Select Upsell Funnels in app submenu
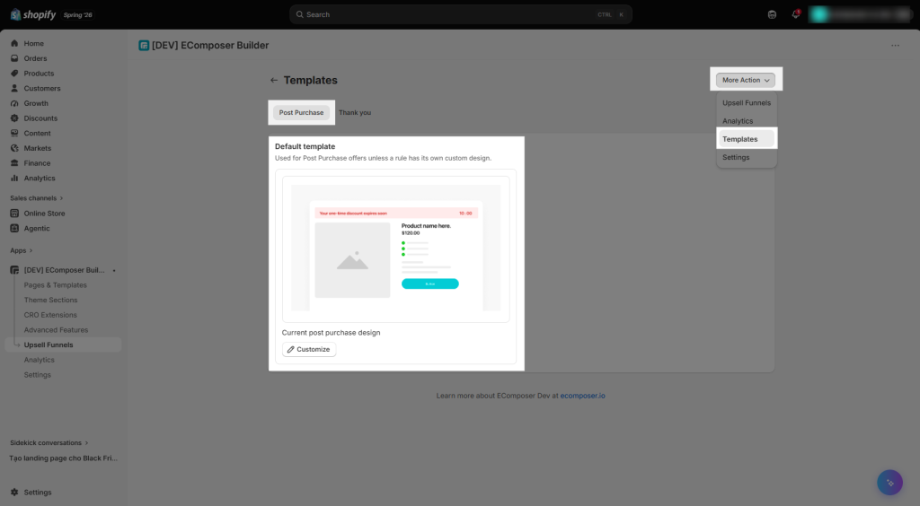Screen dimensions: 920x506 (x=64, y=345)
